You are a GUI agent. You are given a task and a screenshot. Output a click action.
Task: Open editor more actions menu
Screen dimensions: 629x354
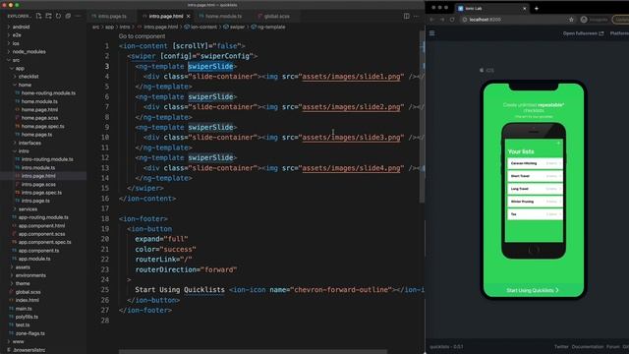(416, 16)
